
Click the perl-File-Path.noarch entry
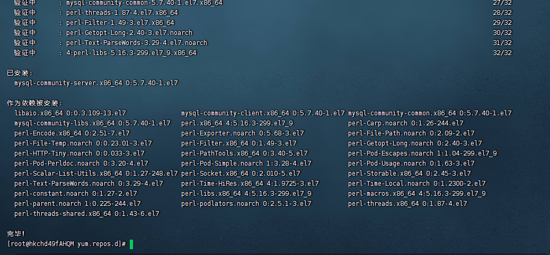[x=412, y=133]
